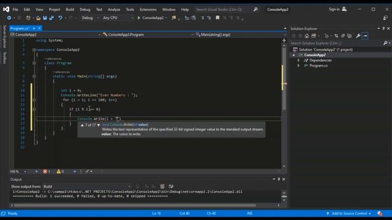Screen dimensions: 392x220
Task: Expand the Program.cs node
Action: [298, 66]
